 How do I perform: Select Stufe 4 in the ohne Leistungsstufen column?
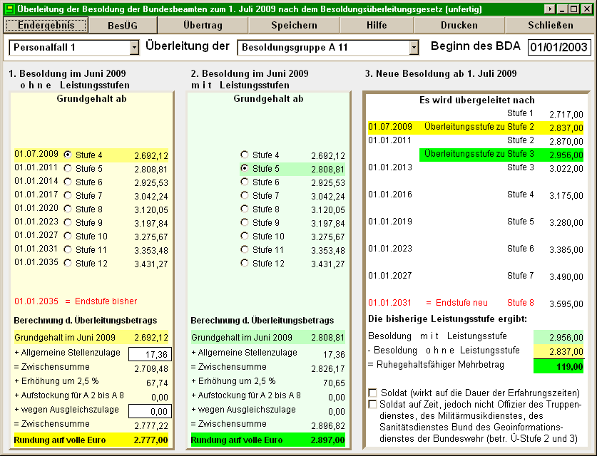[68, 155]
